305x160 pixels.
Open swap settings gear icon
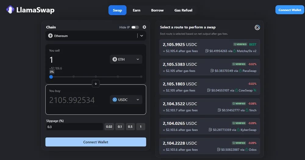[x=144, y=27]
